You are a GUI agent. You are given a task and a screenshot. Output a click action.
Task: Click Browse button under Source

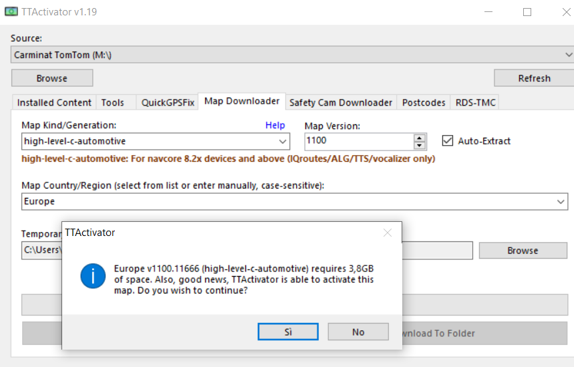coord(52,78)
